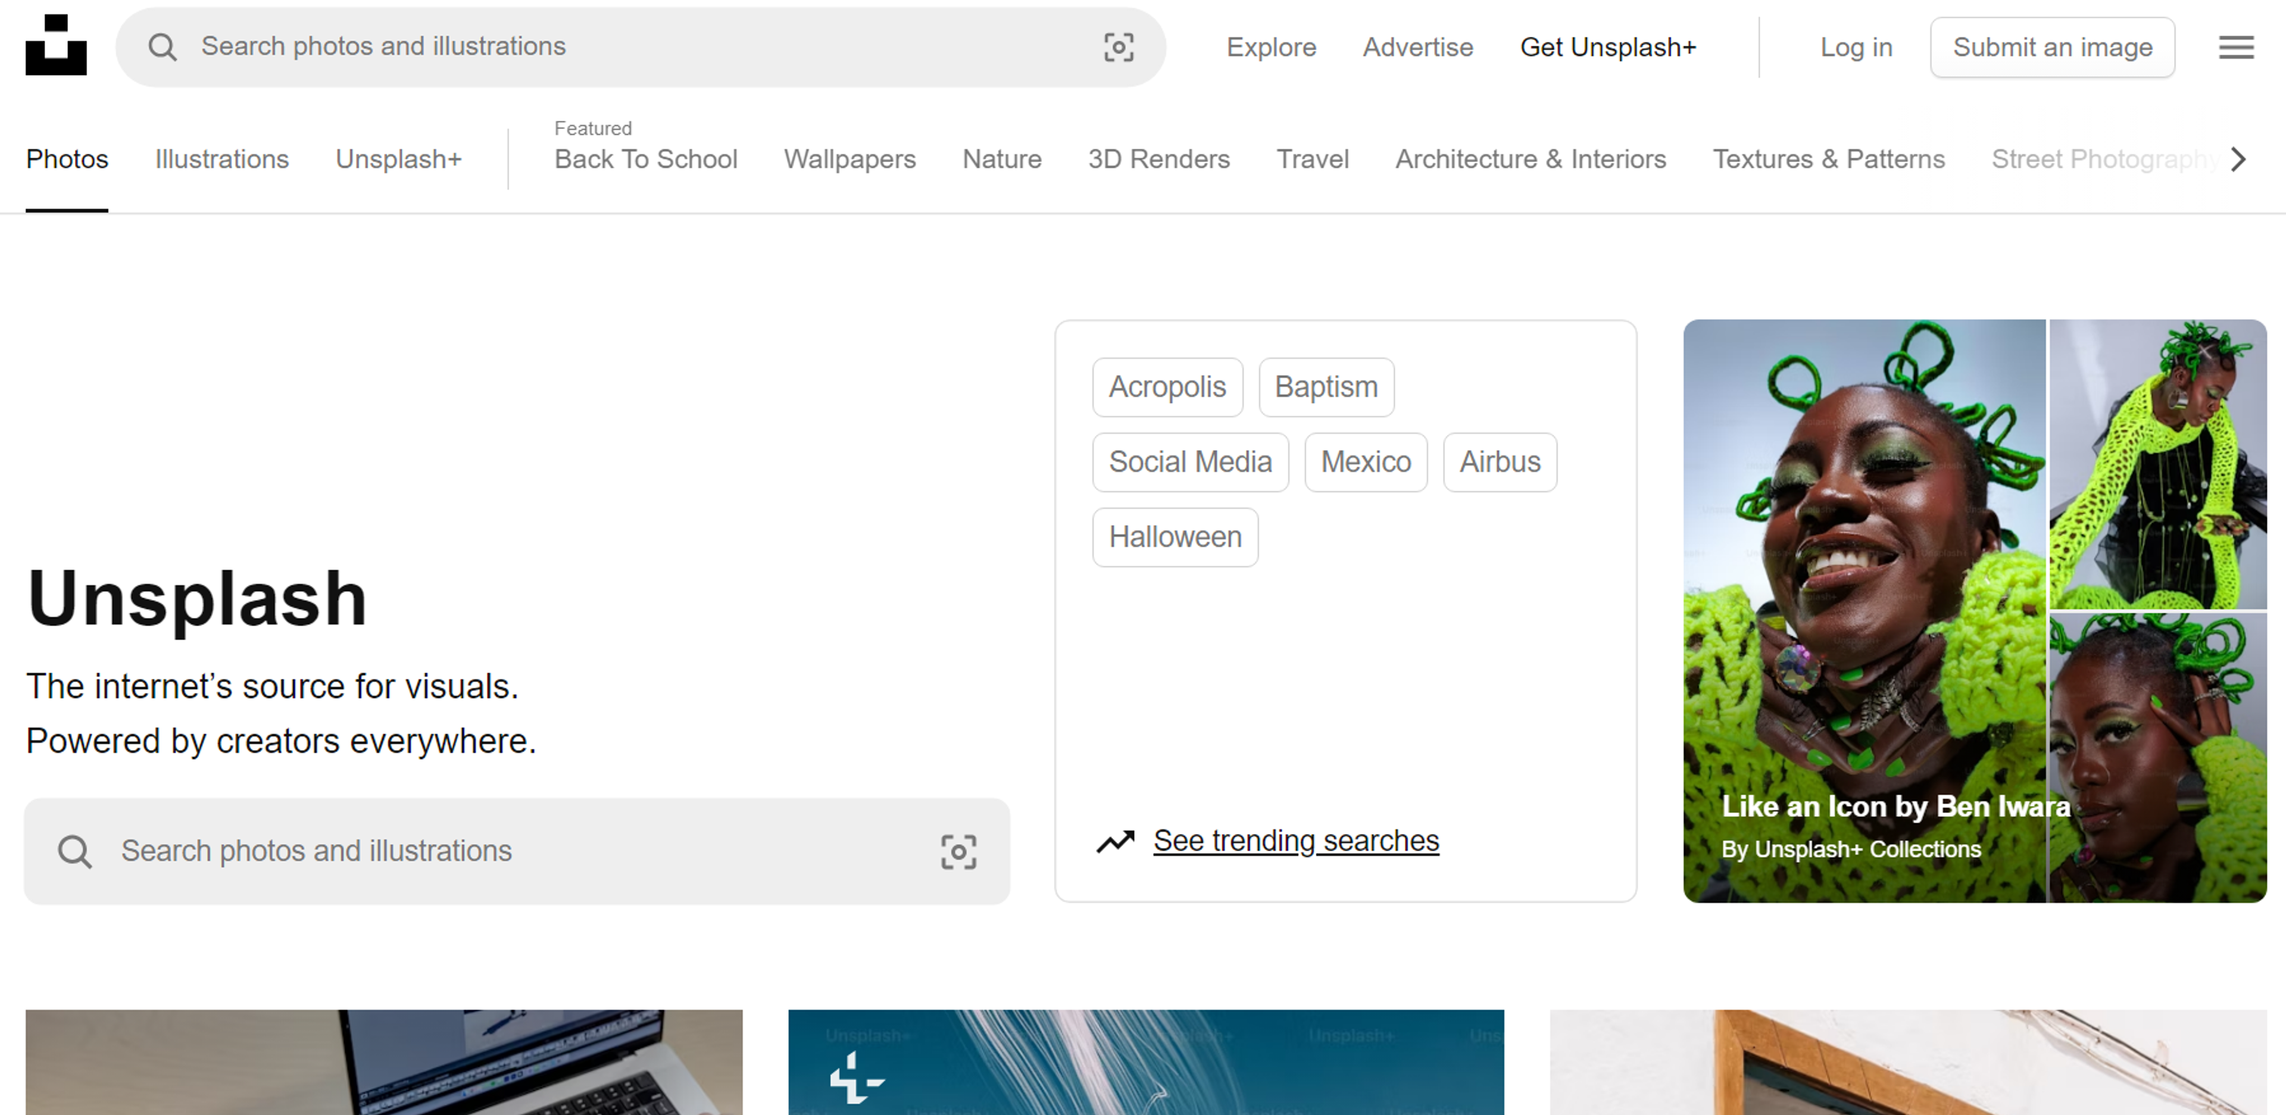Viewport: 2286px width, 1115px height.
Task: Choose the Social Media search tag
Action: (1190, 463)
